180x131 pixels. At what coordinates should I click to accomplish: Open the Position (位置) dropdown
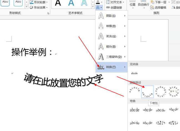(x=132, y=5)
